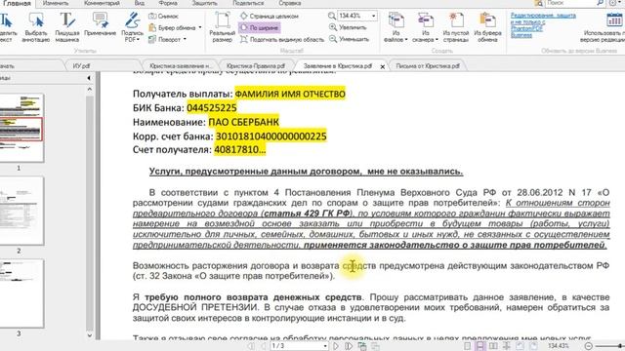This screenshot has width=625, height=351.
Task: Open the settings gear dropdown near search
Action: (614, 3)
